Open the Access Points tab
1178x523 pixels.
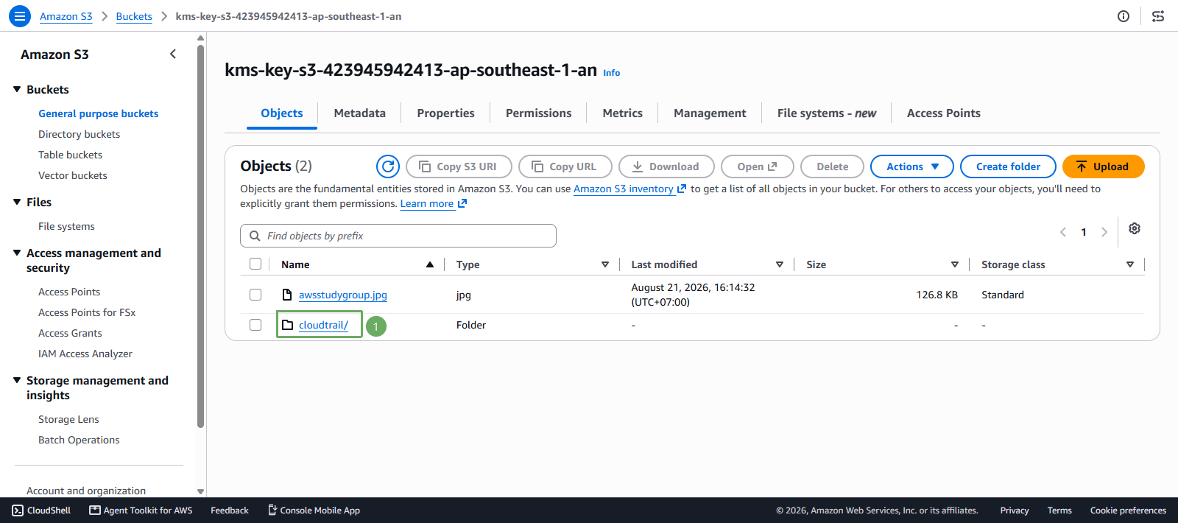(944, 113)
